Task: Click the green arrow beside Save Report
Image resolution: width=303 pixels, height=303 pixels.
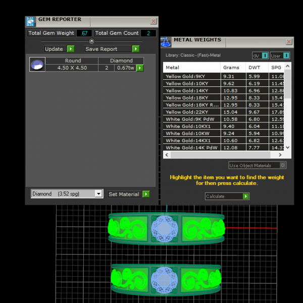Action: [x=135, y=49]
